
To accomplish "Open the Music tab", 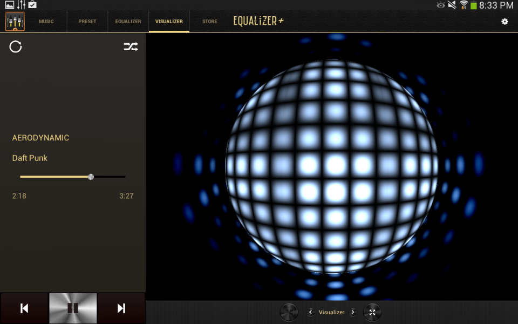I will [x=46, y=22].
